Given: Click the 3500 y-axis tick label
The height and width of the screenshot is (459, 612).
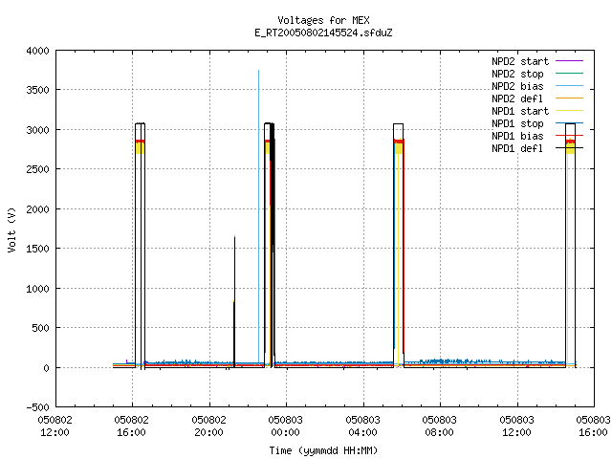Looking at the screenshot, I should click(x=37, y=90).
